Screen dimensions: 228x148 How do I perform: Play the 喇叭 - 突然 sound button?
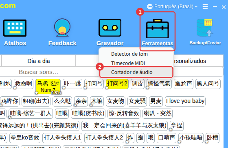coord(158,113)
